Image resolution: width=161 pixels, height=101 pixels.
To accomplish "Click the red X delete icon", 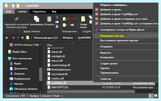I will click(x=72, y=19).
